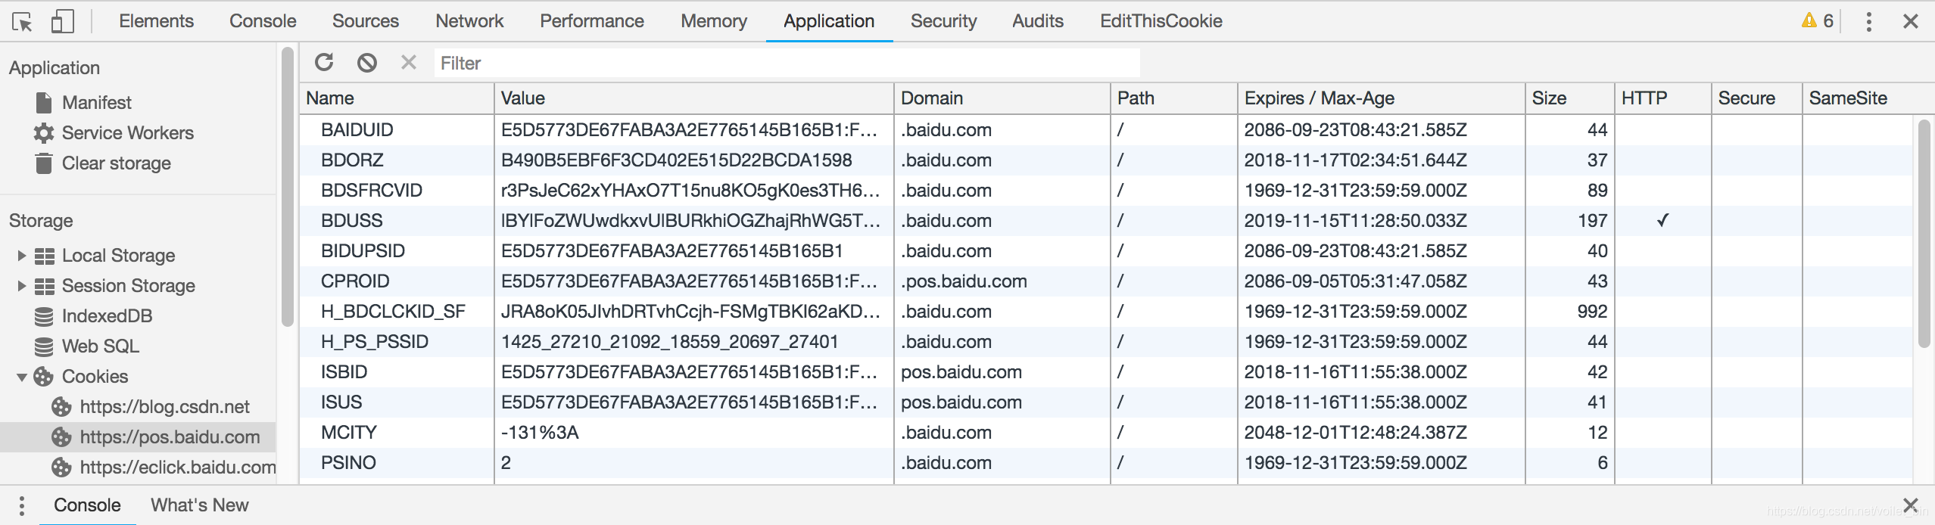The image size is (1935, 525).
Task: Open the Security tab
Action: click(x=943, y=21)
